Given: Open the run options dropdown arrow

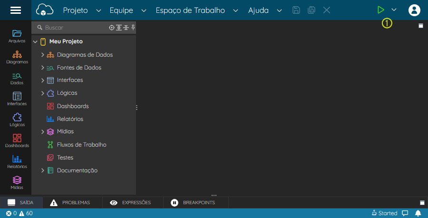Looking at the screenshot, I should click(394, 10).
